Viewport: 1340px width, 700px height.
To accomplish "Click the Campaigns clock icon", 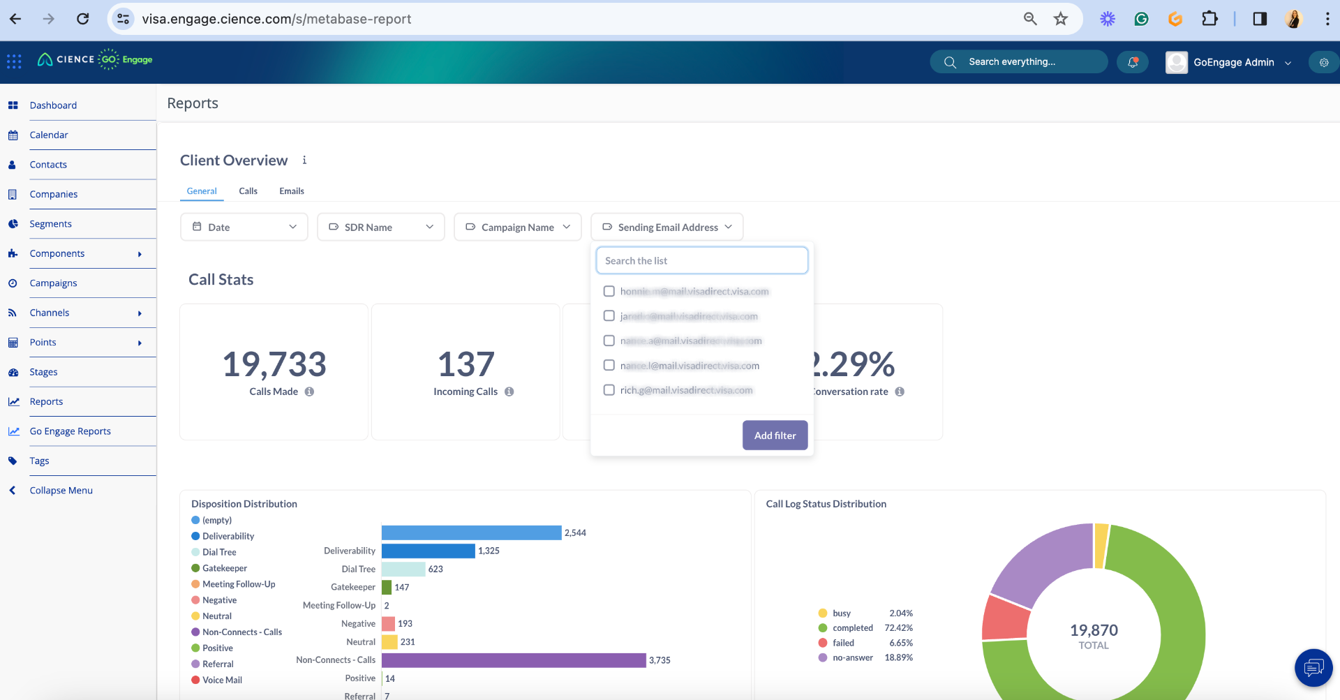I will (13, 283).
